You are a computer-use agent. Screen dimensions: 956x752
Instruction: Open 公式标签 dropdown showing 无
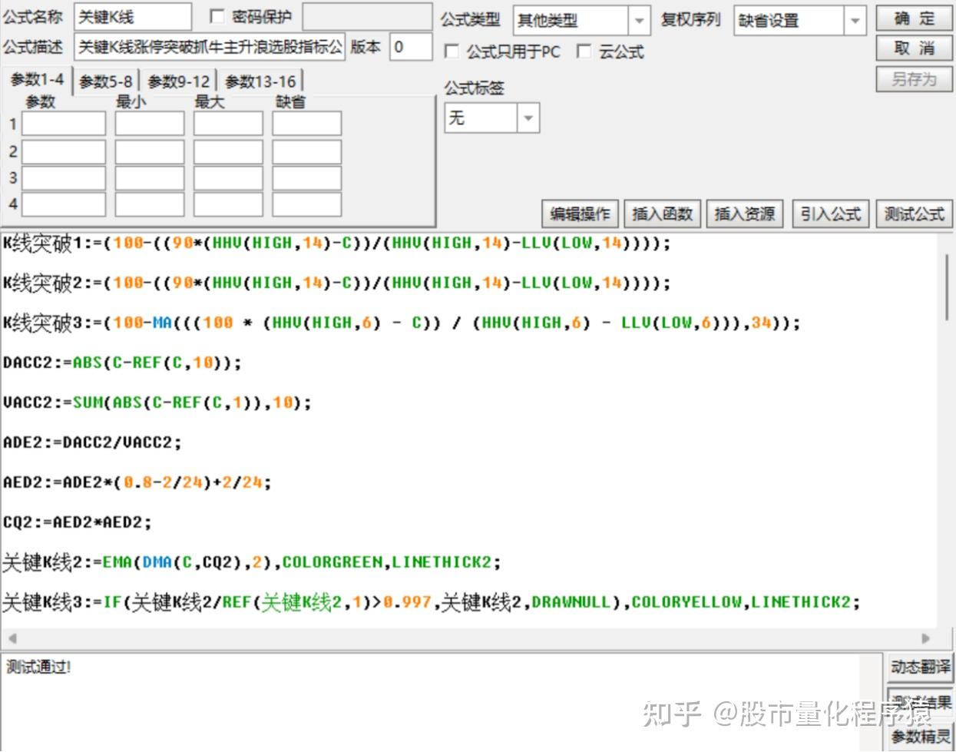coord(492,118)
